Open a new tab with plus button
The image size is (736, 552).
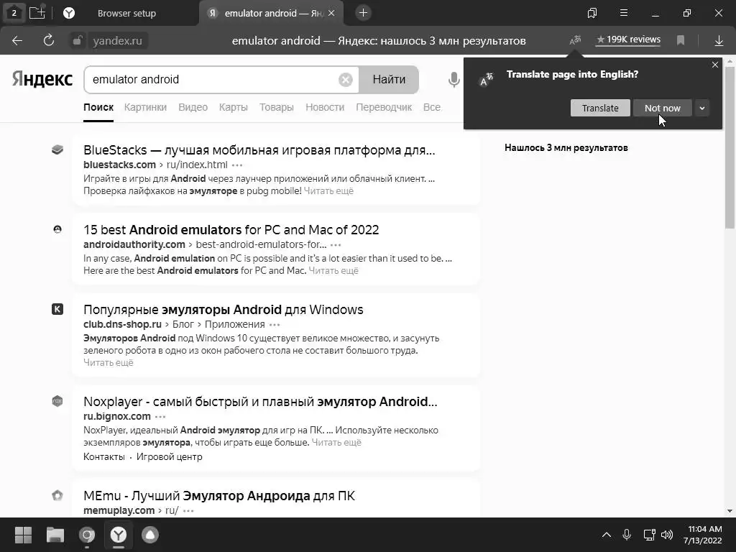coord(363,13)
